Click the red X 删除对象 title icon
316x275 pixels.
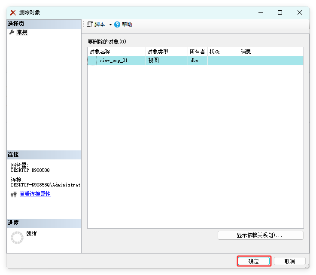[x=13, y=12]
